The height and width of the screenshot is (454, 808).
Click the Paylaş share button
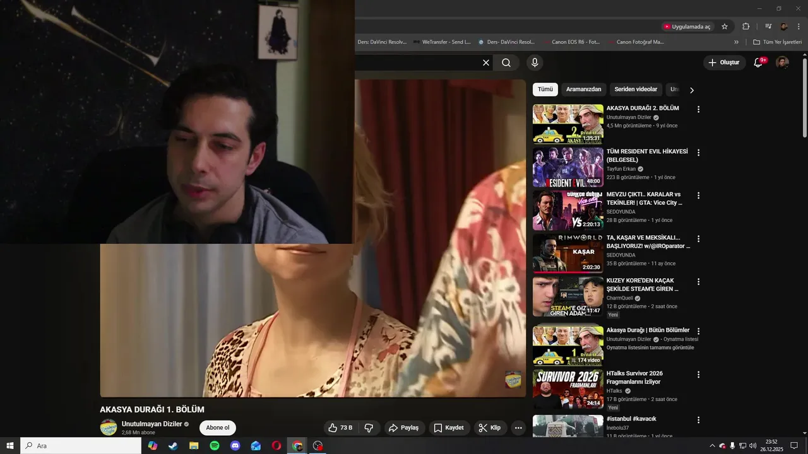[x=404, y=428]
